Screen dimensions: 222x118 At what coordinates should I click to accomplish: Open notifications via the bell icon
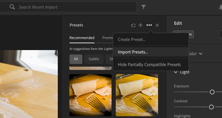220,7
